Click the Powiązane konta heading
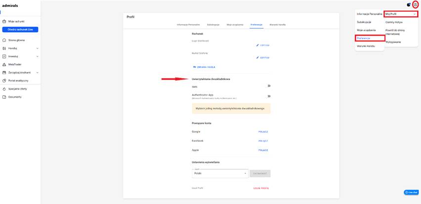Viewport: 421px width, 204px height. tap(202, 123)
